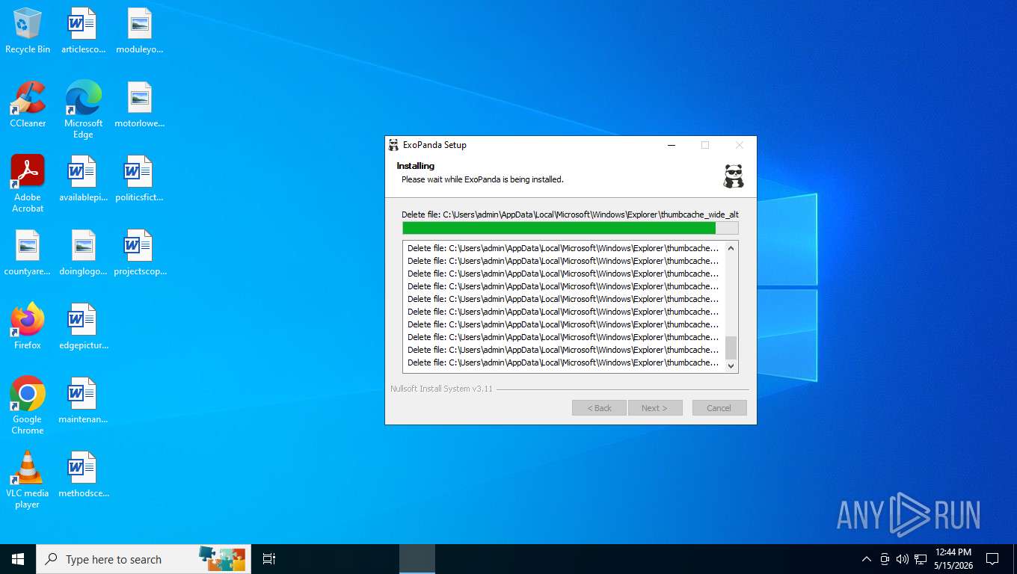Viewport: 1017px width, 574px height.
Task: Open the Action Center notifications icon
Action: [992, 559]
